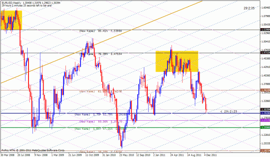Click the '30 Mar 2008' date on time axis
270x157 pixels.
click(7, 155)
